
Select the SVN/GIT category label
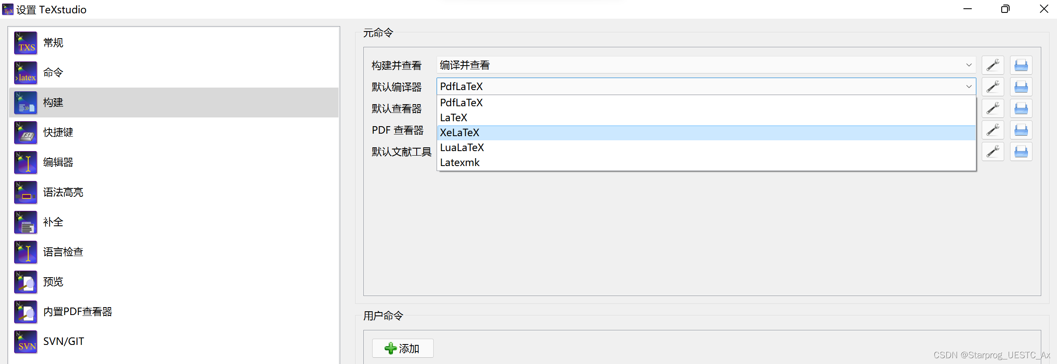64,342
